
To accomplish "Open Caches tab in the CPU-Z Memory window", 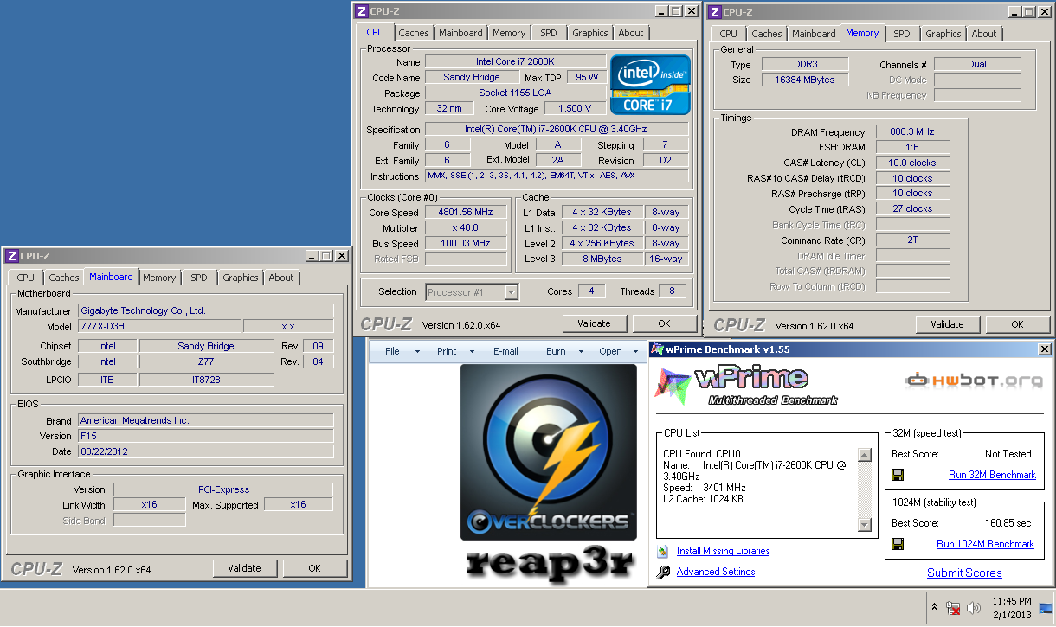I will coord(767,34).
